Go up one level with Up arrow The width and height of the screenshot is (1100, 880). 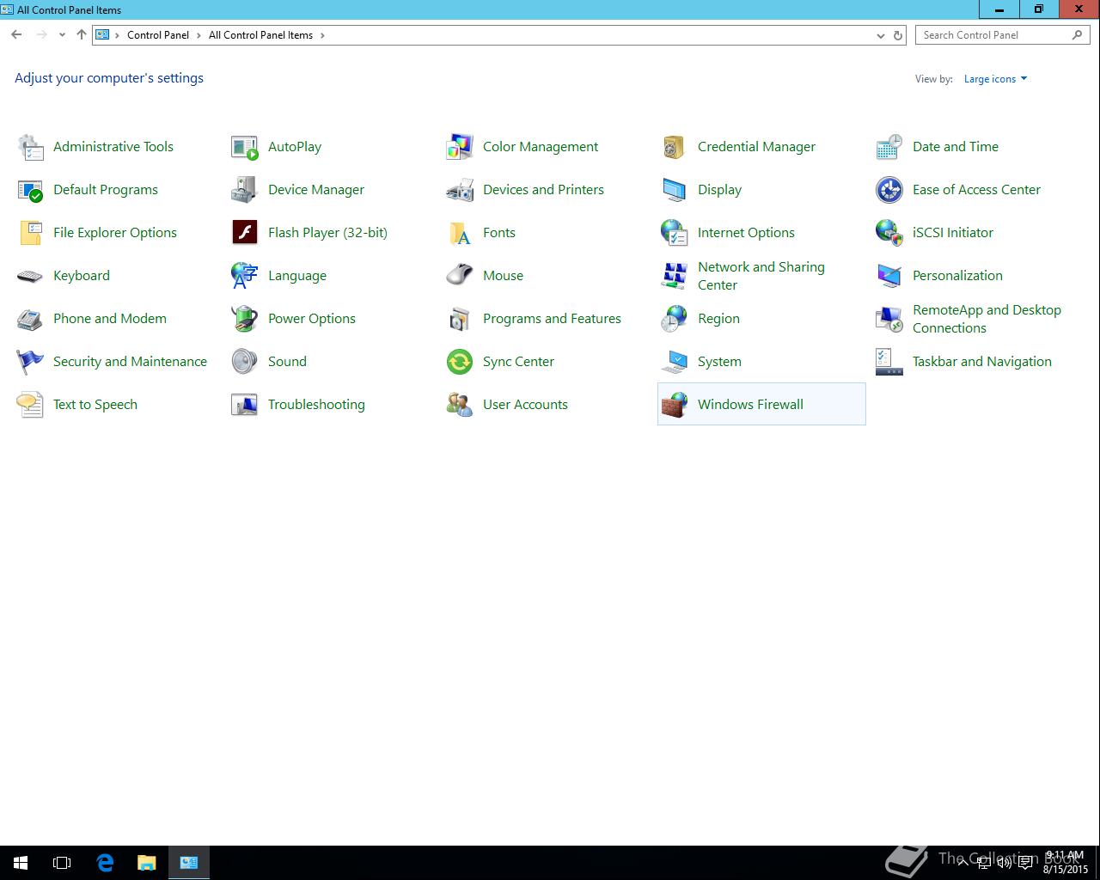(x=82, y=35)
